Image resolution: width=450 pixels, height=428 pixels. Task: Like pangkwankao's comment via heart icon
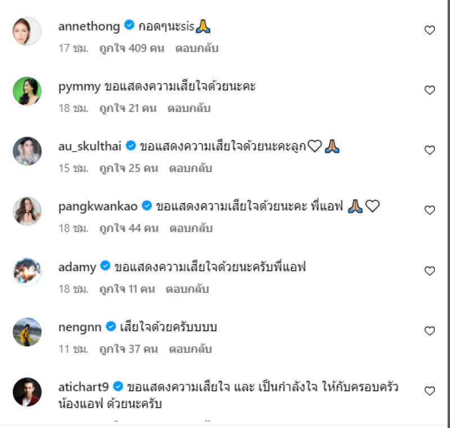429,210
